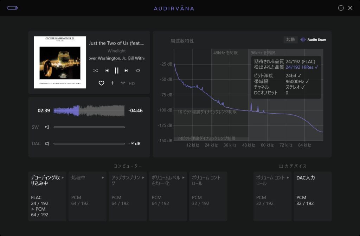Expand the 処理中 pipeline stage
This screenshot has height=236, width=360.
pyautogui.click(x=103, y=178)
